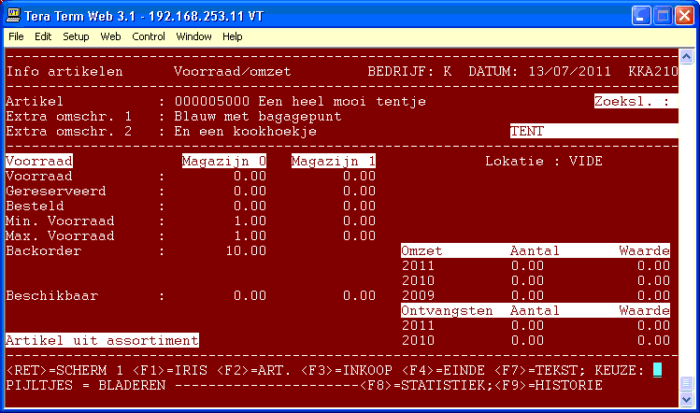Screen dimensions: 700x413
Task: Open the File menu
Action: click(x=17, y=36)
